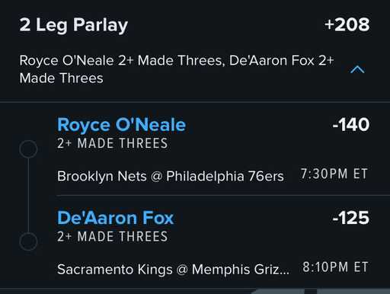Tap the -140 odds for O'Neale

click(351, 125)
